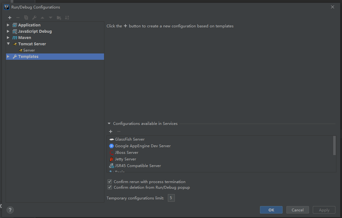Click the temporary configurations limit field
The width and height of the screenshot is (342, 218).
pos(171,198)
